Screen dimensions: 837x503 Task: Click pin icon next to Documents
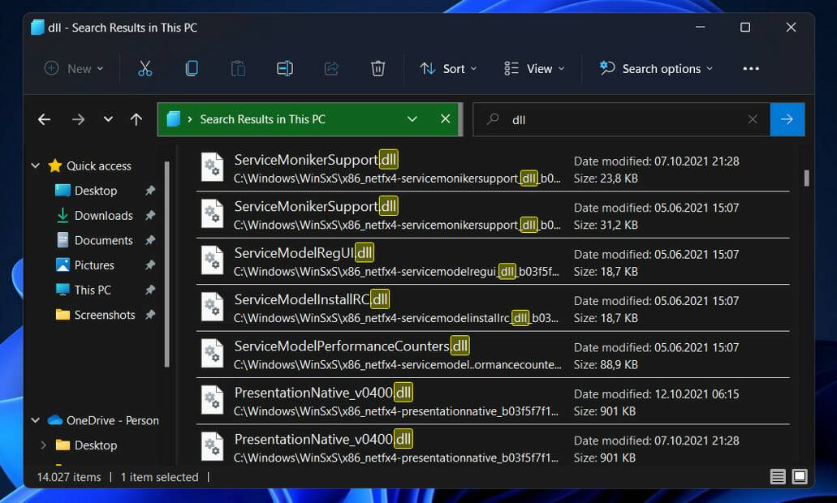(x=150, y=240)
